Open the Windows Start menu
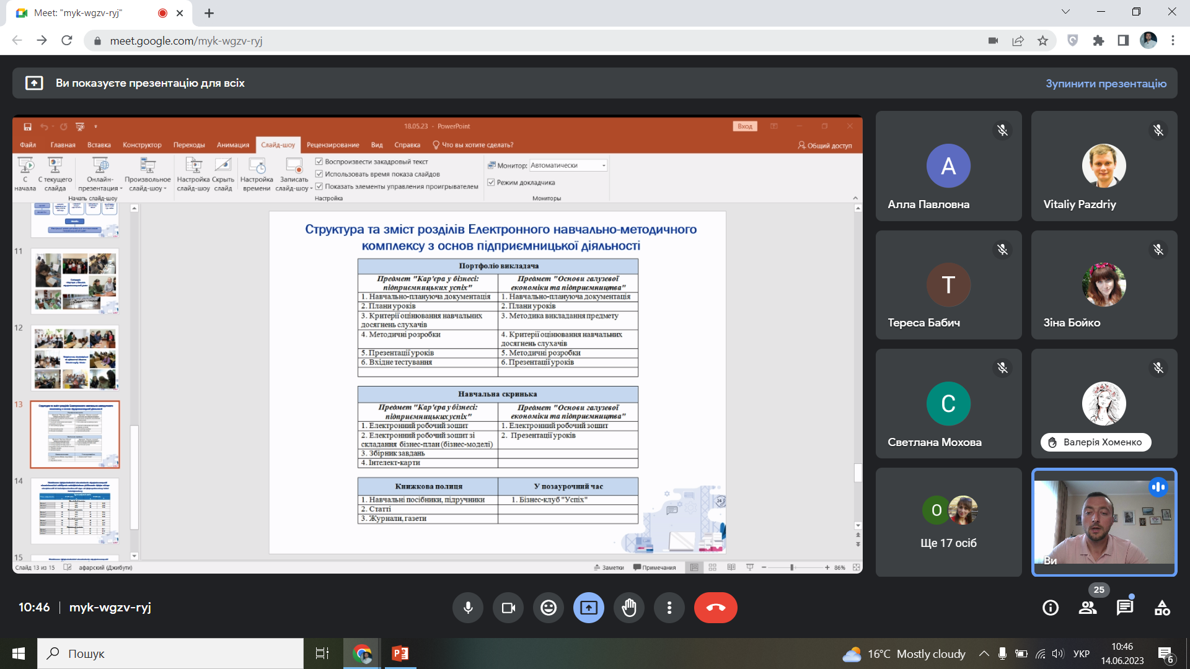The image size is (1190, 669). coord(19,654)
